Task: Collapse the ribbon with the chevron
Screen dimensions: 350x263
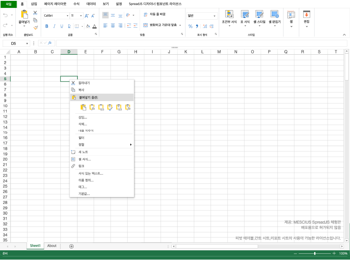Action: (x=344, y=35)
